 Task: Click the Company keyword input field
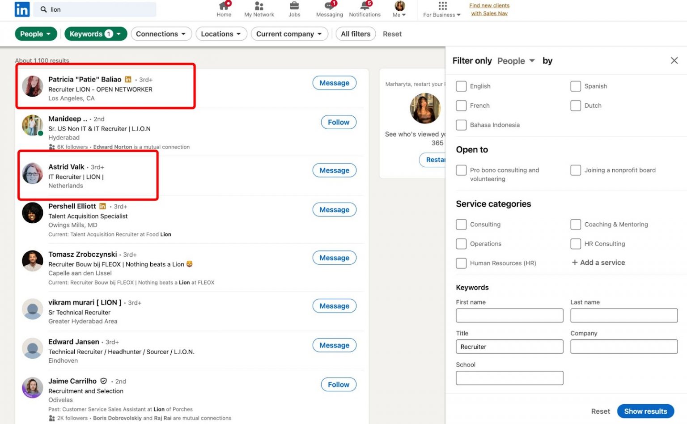(623, 347)
